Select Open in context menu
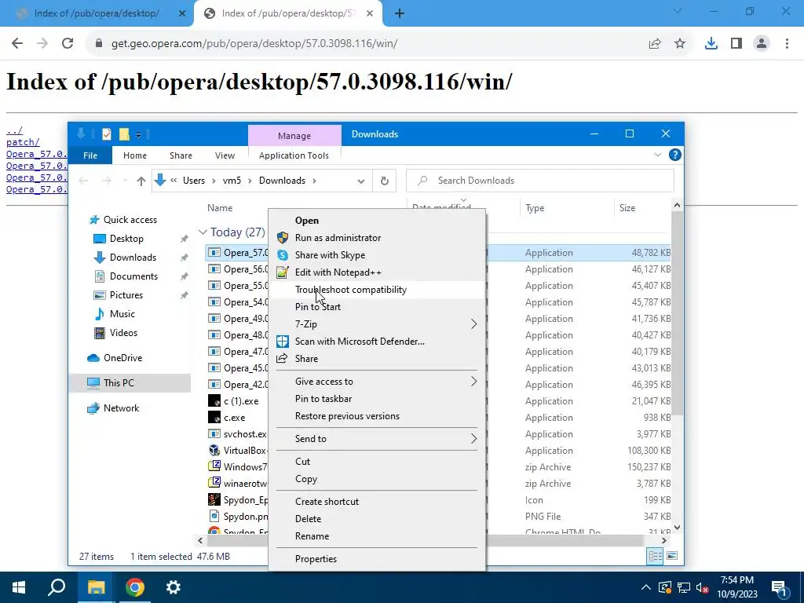The width and height of the screenshot is (804, 603). pyautogui.click(x=377, y=221)
